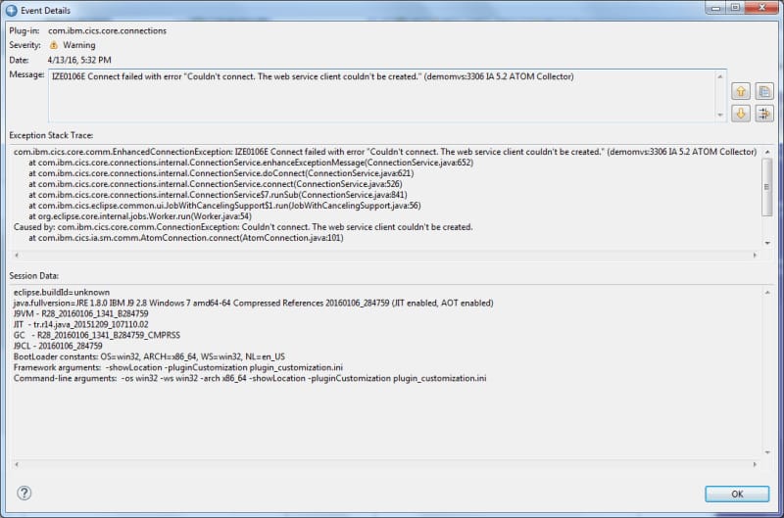Viewport: 784px width, 518px height.
Task: Click the Session Data scroll-up arrow
Action: pos(767,292)
